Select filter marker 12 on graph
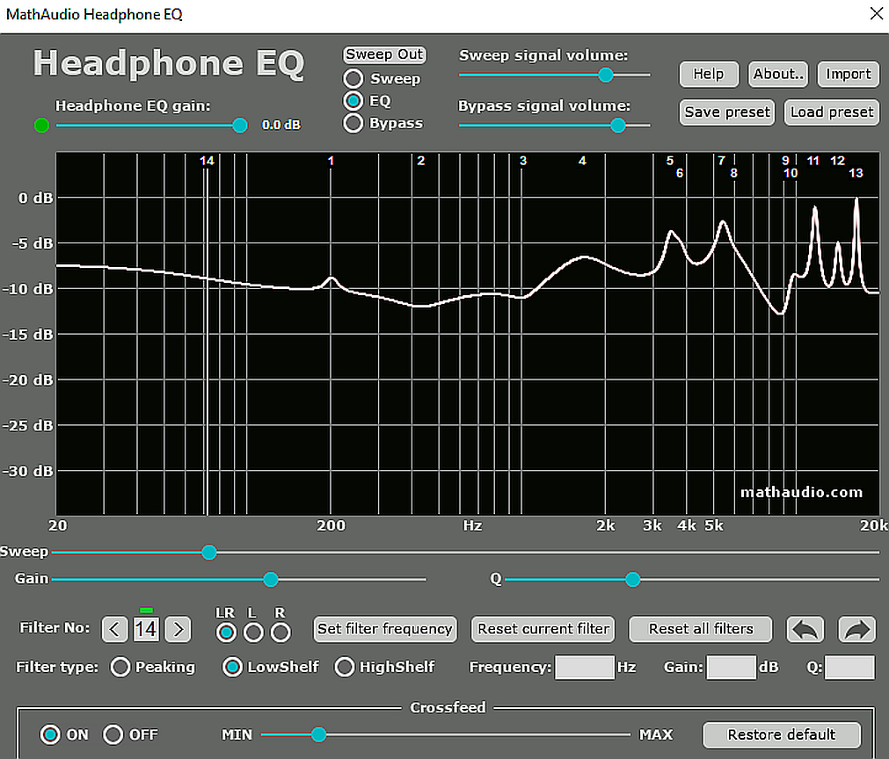 837,161
